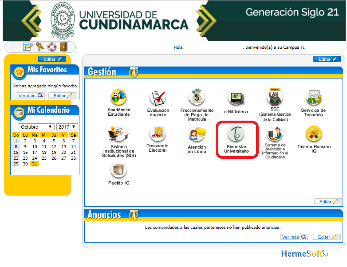This screenshot has width=347, height=267.
Task: Click the Mis Favoritos star icon
Action: [x=19, y=72]
